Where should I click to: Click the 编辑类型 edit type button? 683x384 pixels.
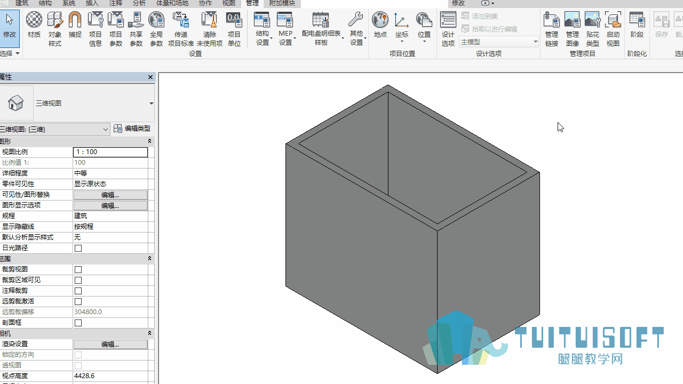[x=132, y=129]
